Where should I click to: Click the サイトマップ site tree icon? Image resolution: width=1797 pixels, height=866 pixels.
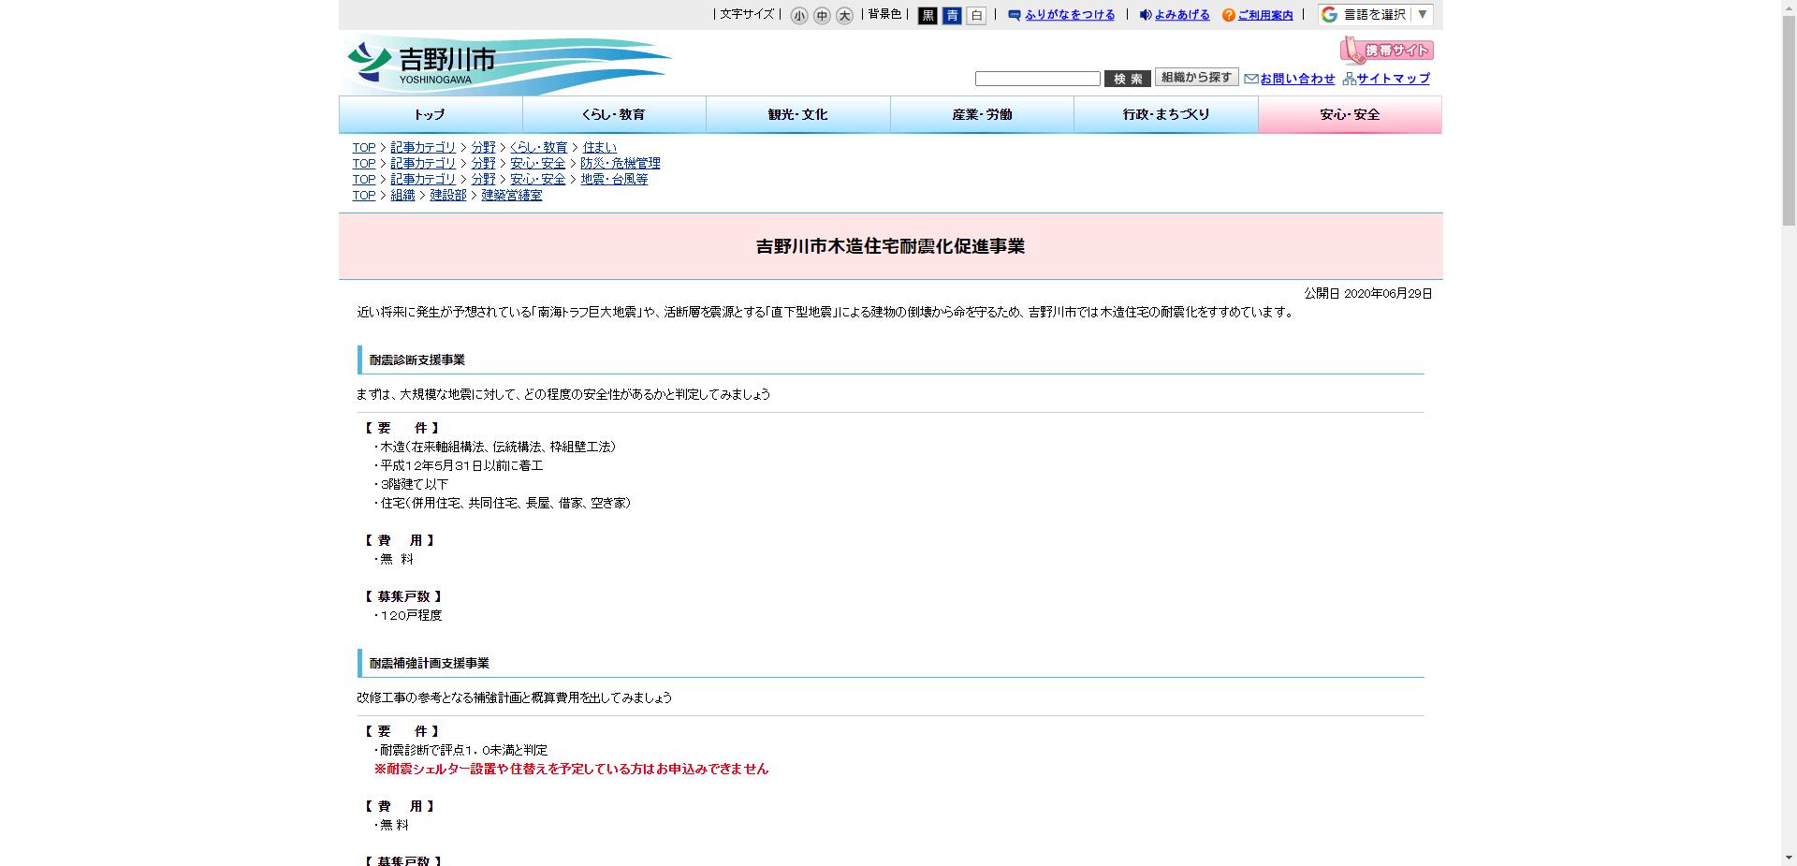click(1348, 79)
